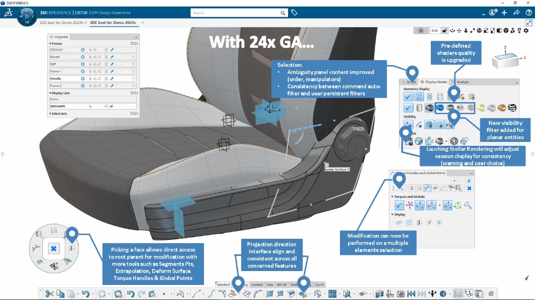
Task: Focus the Search input field
Action: point(235,13)
